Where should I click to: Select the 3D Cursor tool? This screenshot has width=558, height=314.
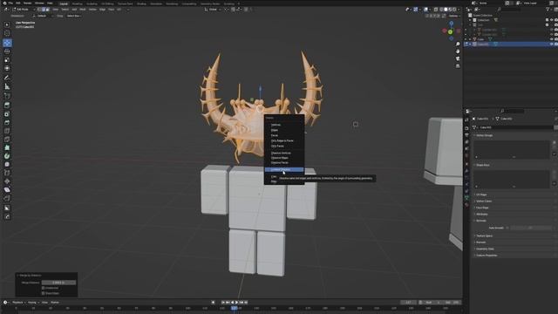click(7, 33)
